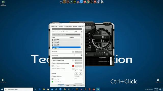
Task: Click the lightning voltage icon on Afterburner gauge
Action: [99, 33]
